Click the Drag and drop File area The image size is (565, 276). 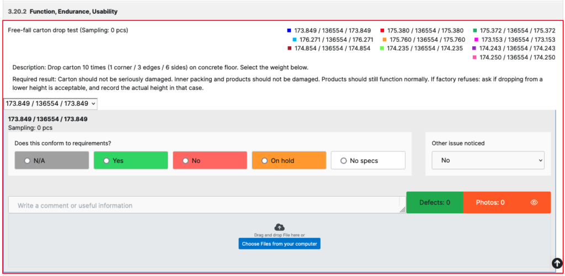click(279, 240)
